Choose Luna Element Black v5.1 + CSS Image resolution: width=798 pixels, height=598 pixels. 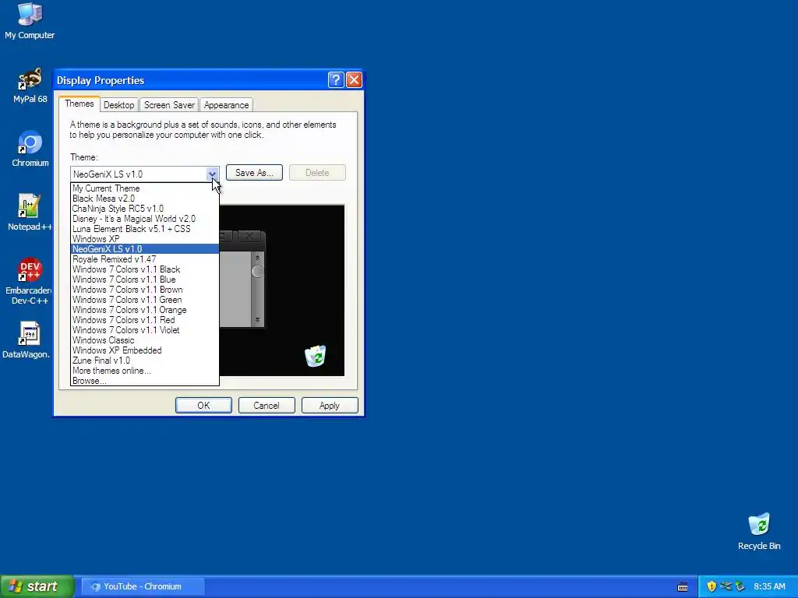click(144, 229)
